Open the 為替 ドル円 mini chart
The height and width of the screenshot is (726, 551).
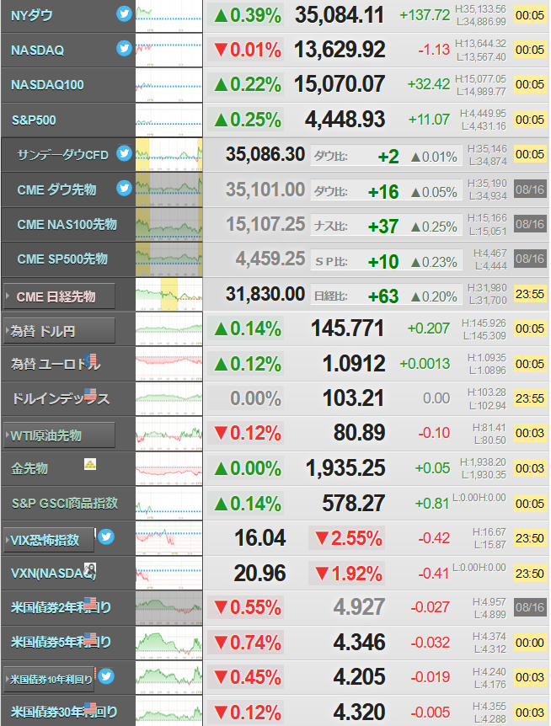click(x=169, y=329)
